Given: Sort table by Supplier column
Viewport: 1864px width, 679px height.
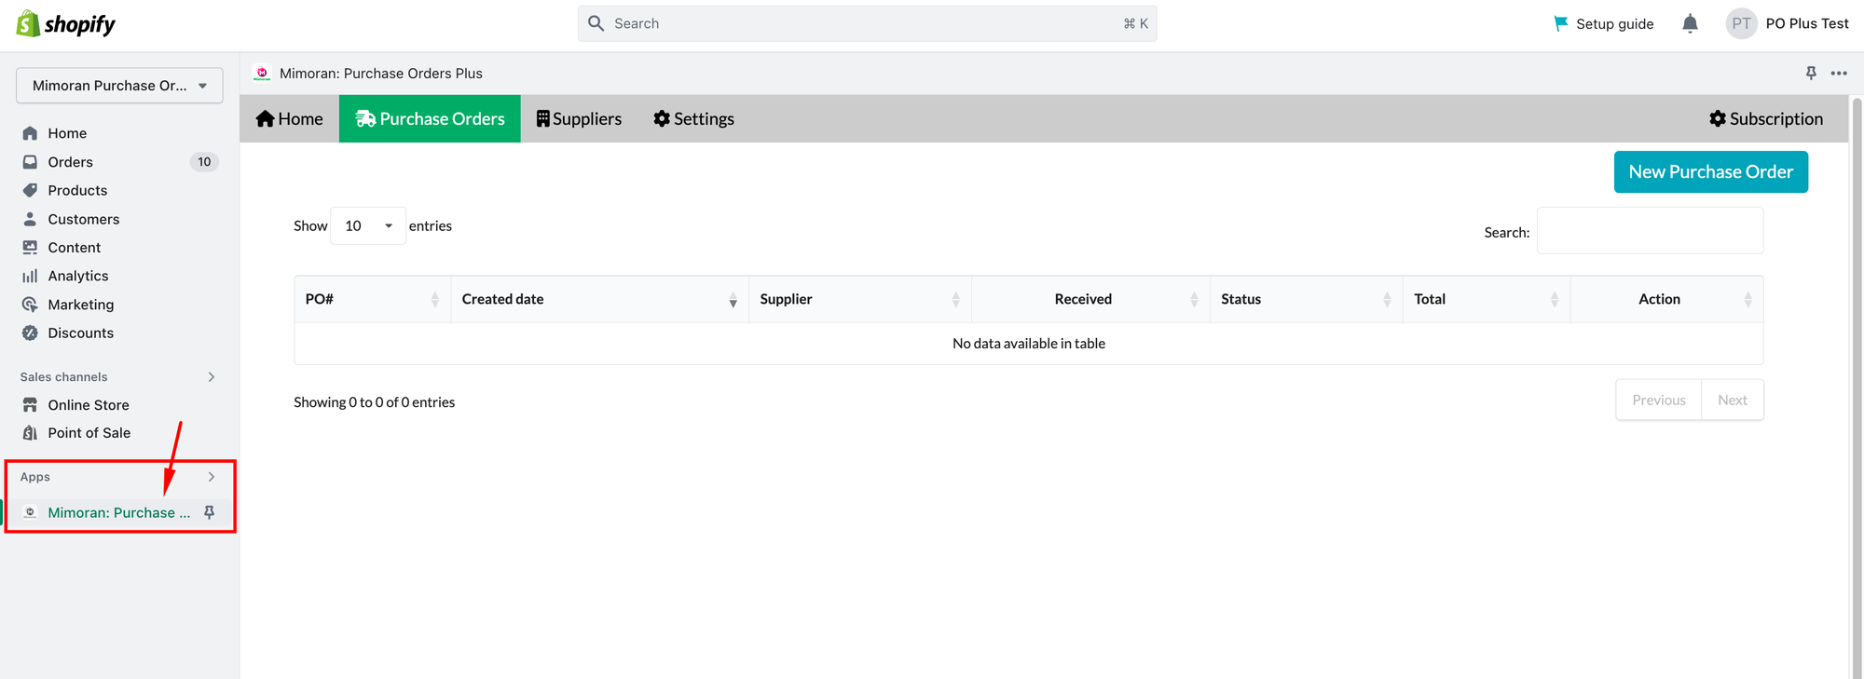Looking at the screenshot, I should click(x=860, y=299).
